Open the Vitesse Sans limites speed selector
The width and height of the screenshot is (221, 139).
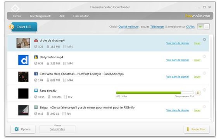click(x=57, y=129)
